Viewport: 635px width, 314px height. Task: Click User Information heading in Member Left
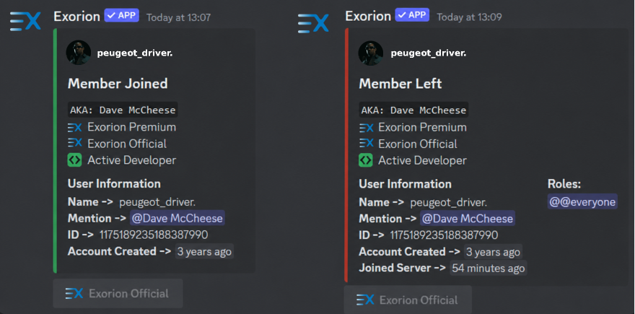405,184
